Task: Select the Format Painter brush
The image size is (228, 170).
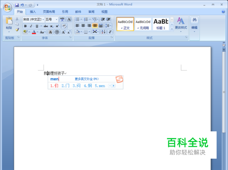Action: [17, 30]
